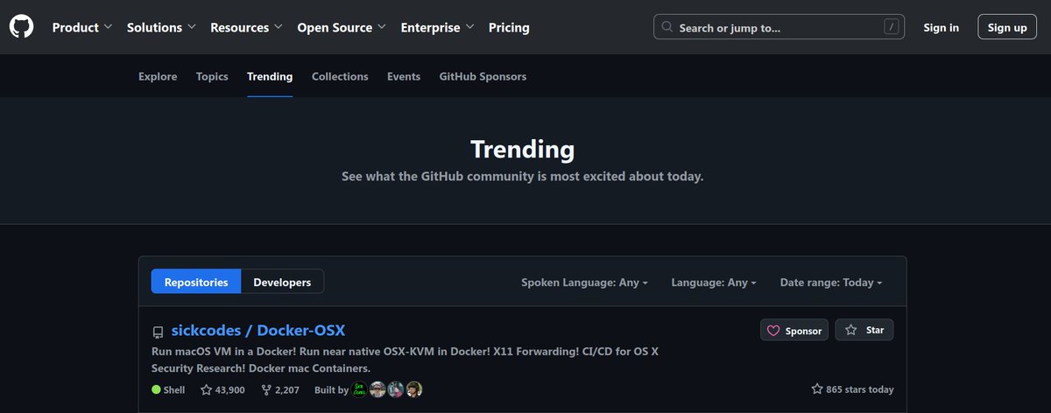The image size is (1051, 413).
Task: View the 2,207 forks link
Action: tap(280, 389)
